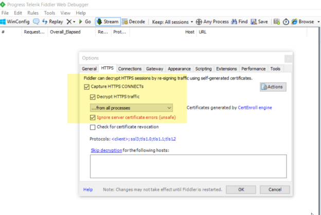Expand the Remove sessions dropdown arrow
This screenshot has height=215, width=321.
[74, 22]
